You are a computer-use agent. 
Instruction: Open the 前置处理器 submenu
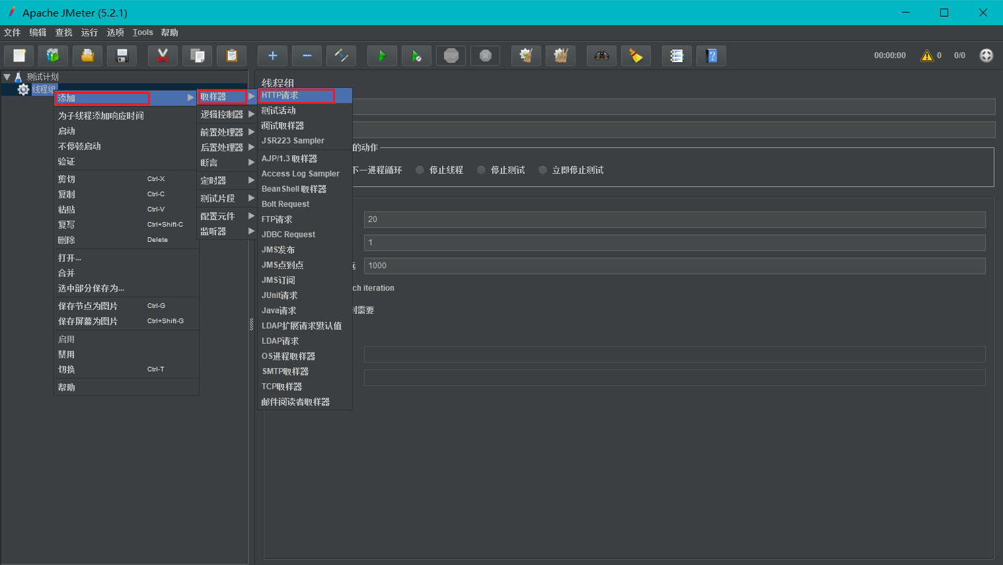(227, 132)
